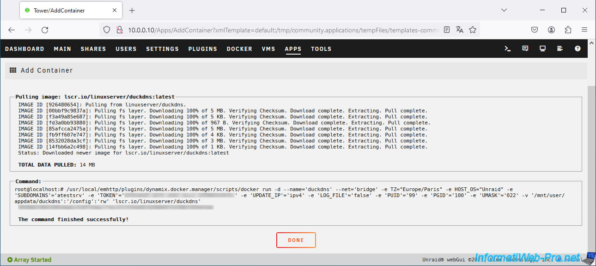596x266 pixels.
Task: Open a new browser tab
Action: [x=132, y=10]
